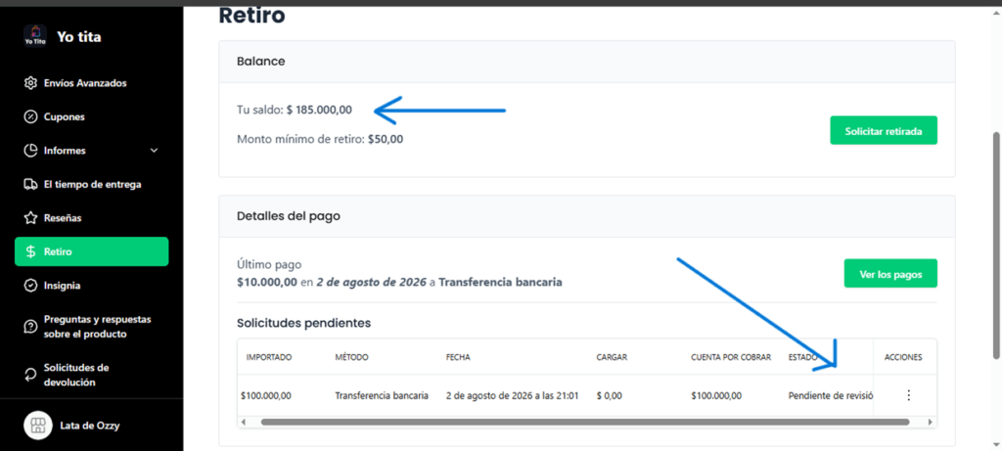The height and width of the screenshot is (451, 1002).
Task: Expand the Informes submenu chevron
Action: 154,151
